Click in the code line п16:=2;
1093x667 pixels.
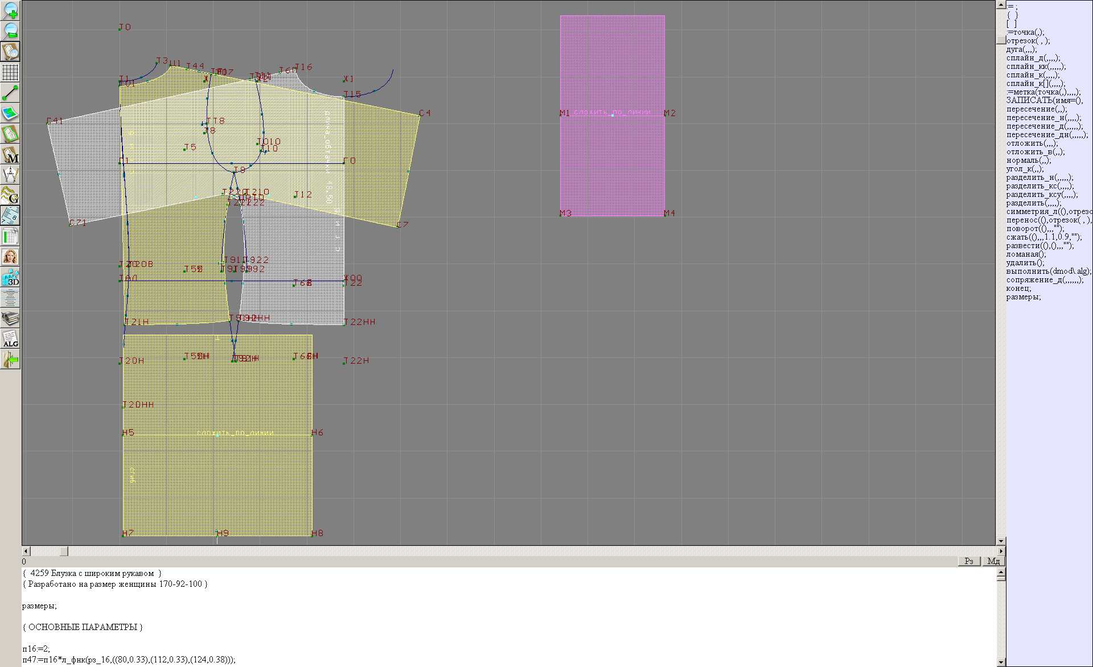36,648
